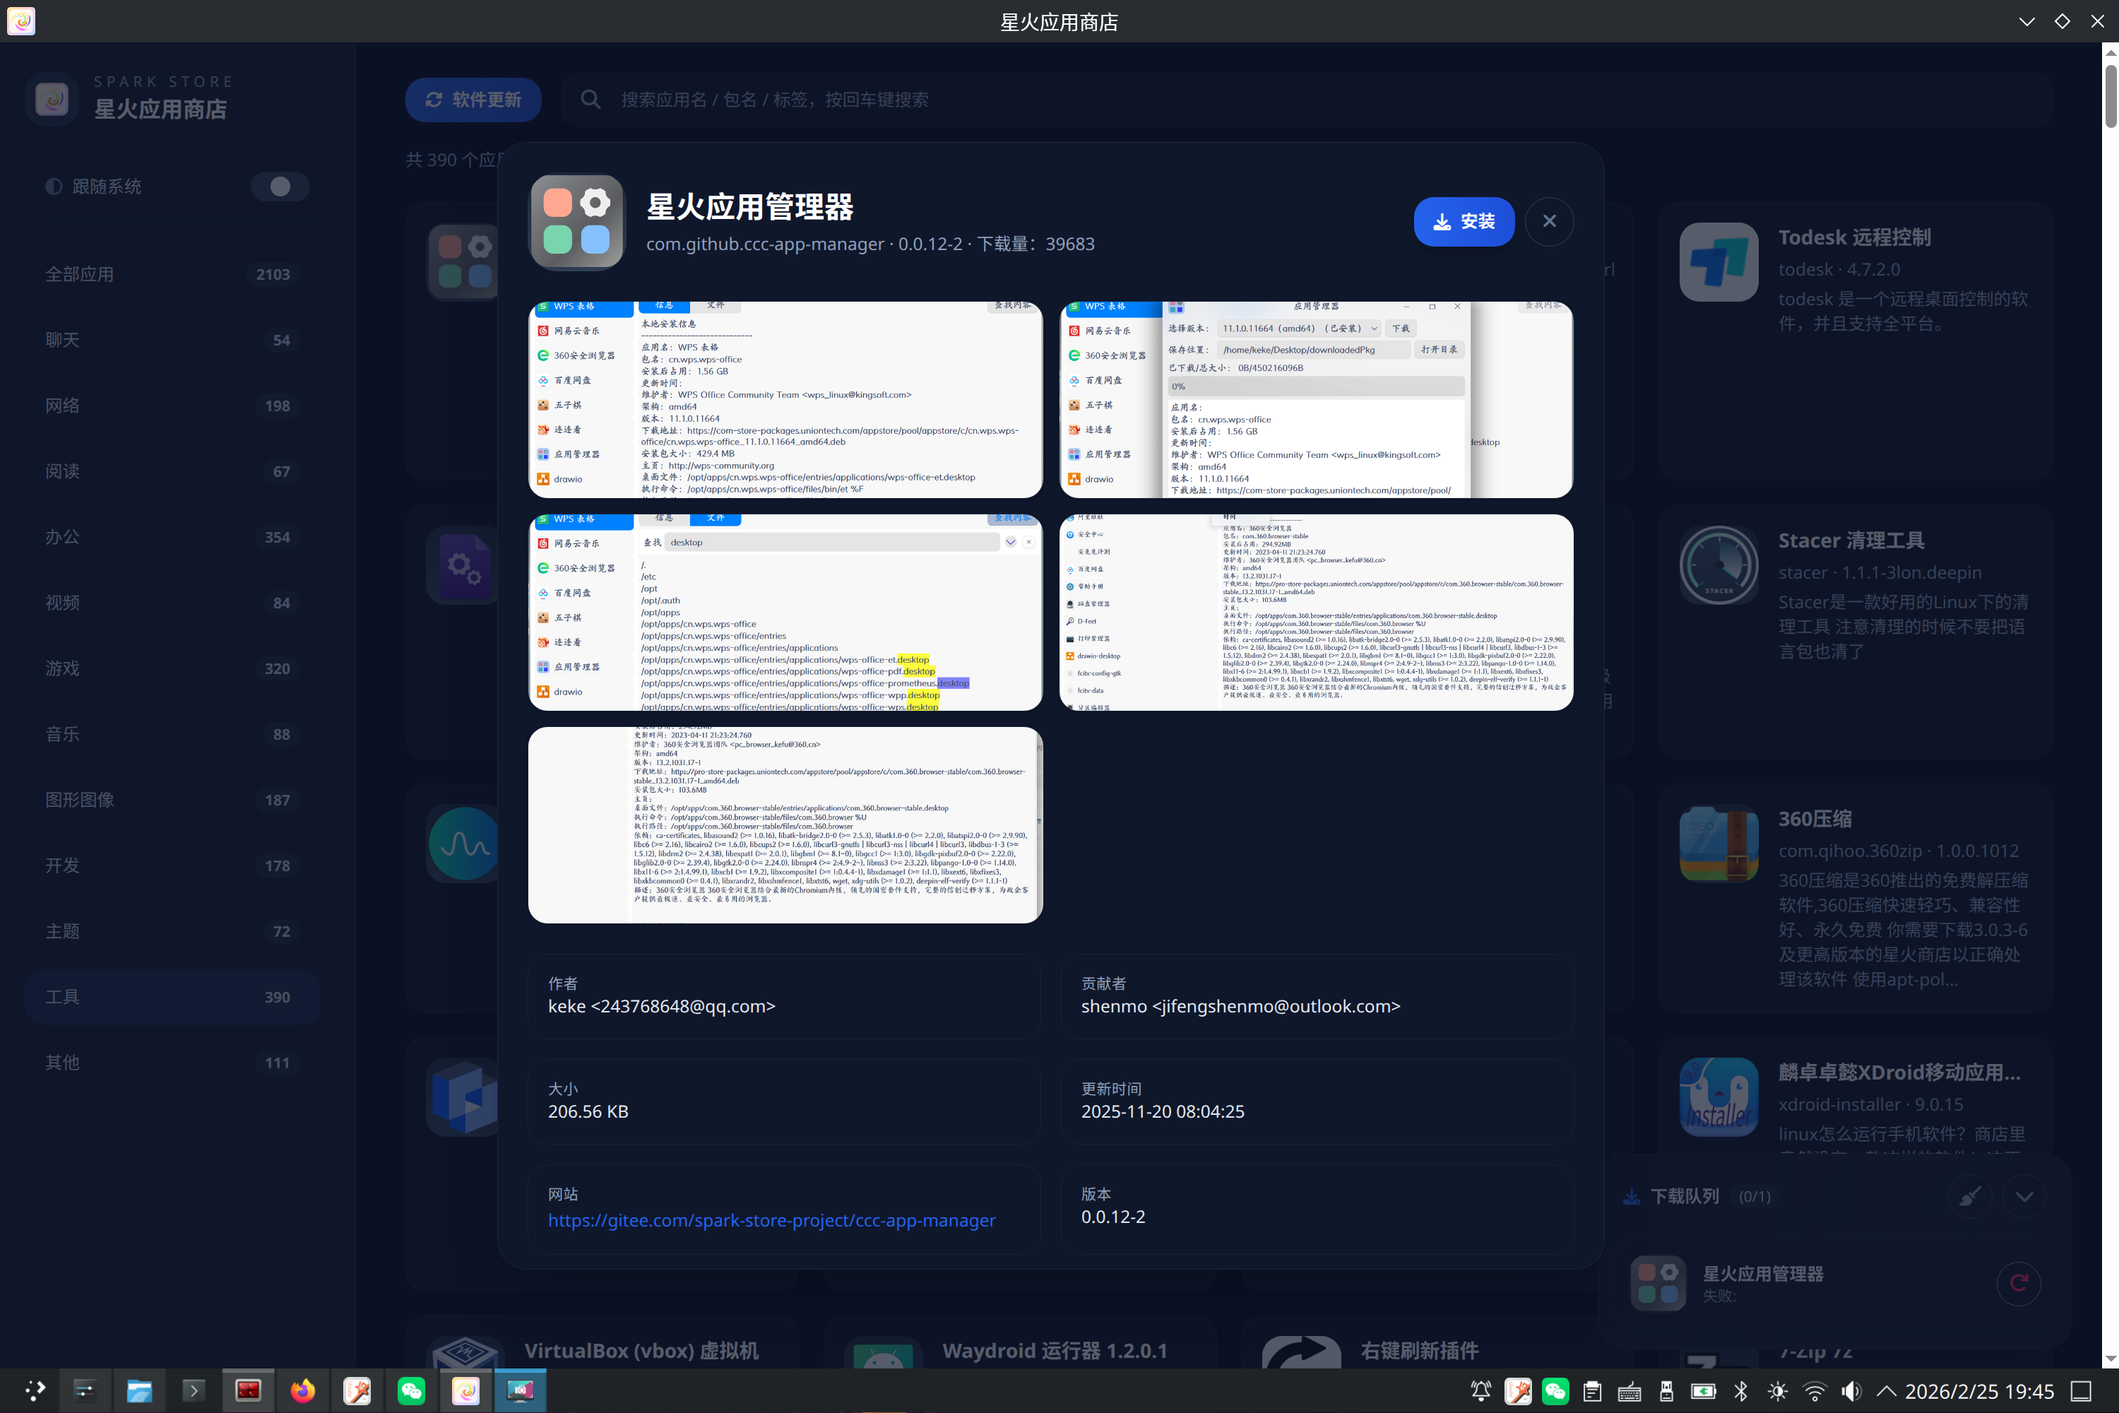Click the search magnifier icon

590,99
